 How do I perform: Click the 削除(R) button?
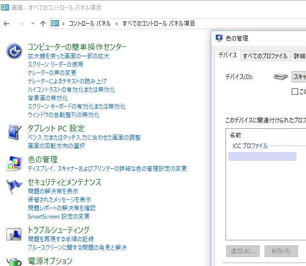(x=281, y=251)
